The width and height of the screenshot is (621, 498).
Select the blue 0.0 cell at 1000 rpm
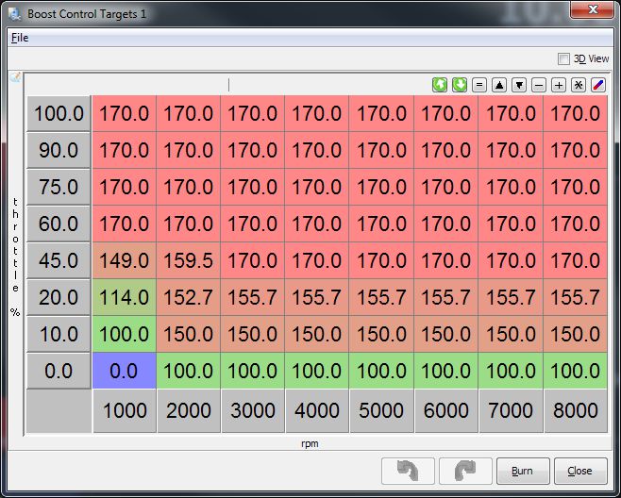pyautogui.click(x=124, y=371)
